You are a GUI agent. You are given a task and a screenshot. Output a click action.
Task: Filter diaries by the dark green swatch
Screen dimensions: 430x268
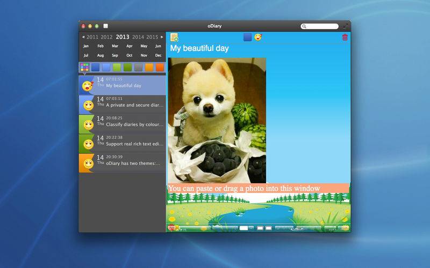(x=127, y=68)
